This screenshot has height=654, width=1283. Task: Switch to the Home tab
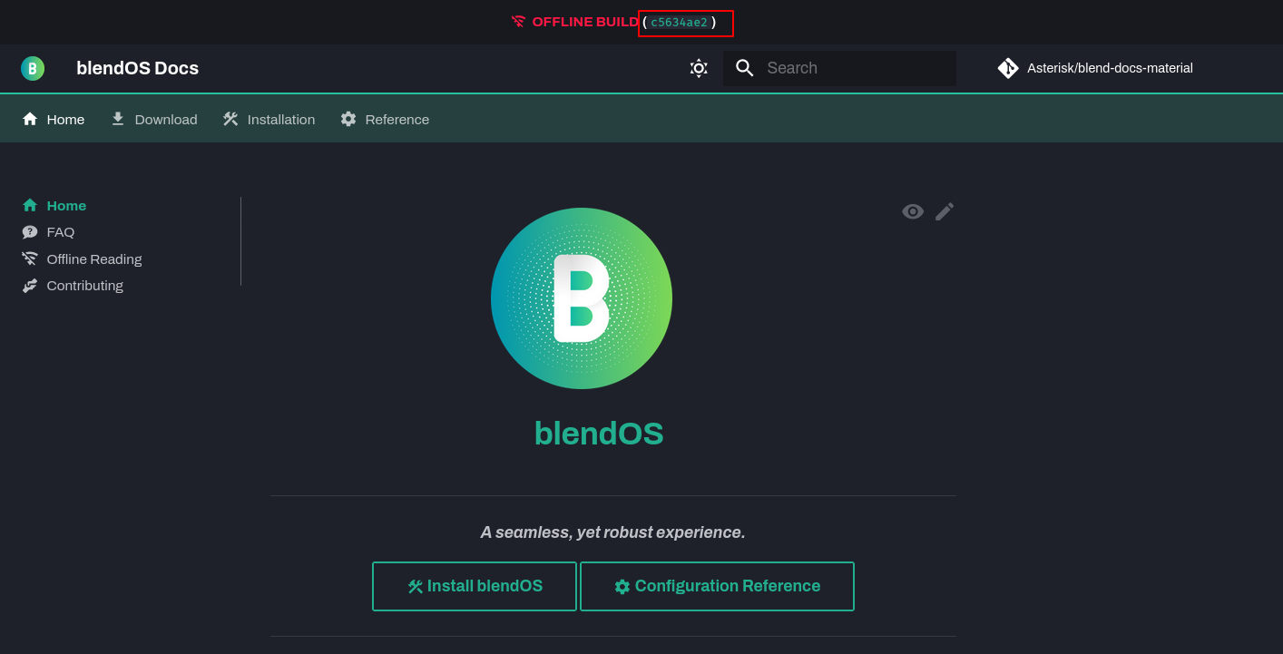54,119
